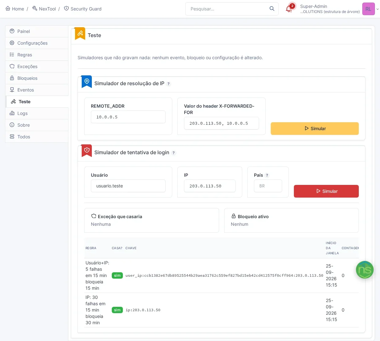Click the green NS floating chat icon
This screenshot has width=380, height=341.
click(x=365, y=270)
